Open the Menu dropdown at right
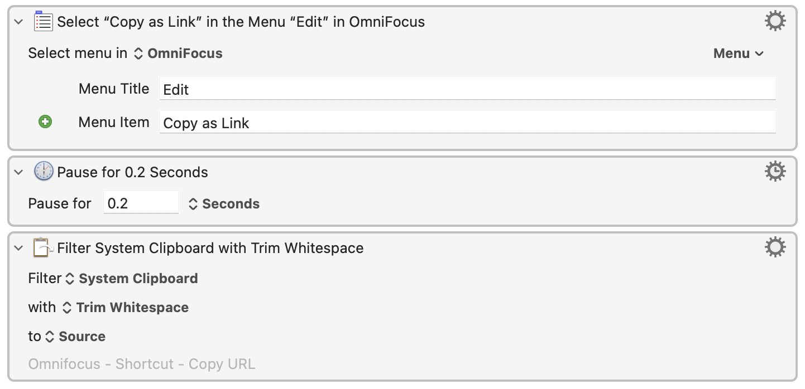This screenshot has height=389, width=805. [x=739, y=54]
